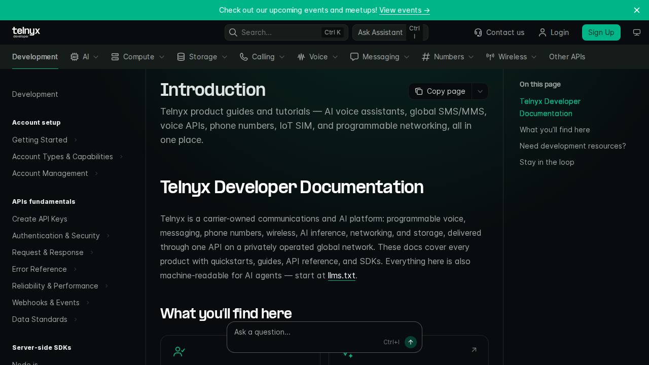Image resolution: width=649 pixels, height=365 pixels.
Task: Click the Compute server icon
Action: (115, 57)
